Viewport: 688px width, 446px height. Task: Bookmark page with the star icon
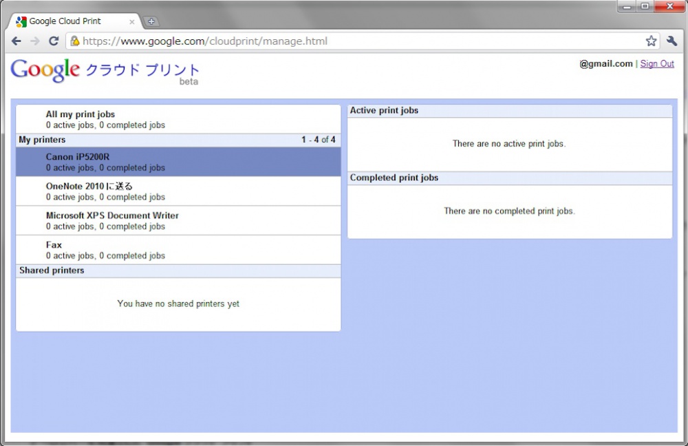(x=651, y=41)
